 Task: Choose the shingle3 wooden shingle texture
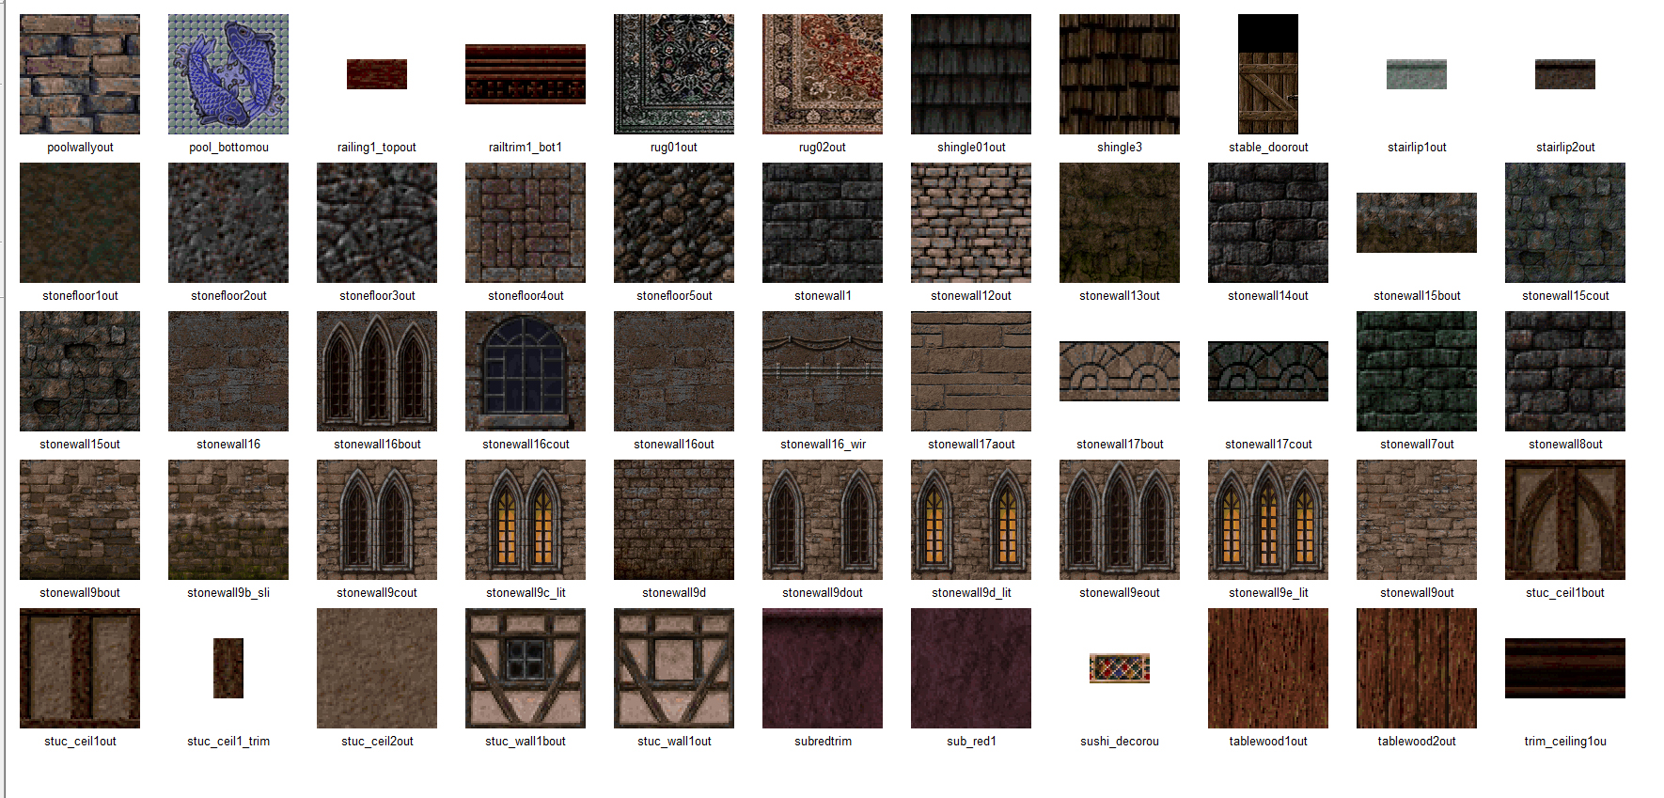(1120, 74)
